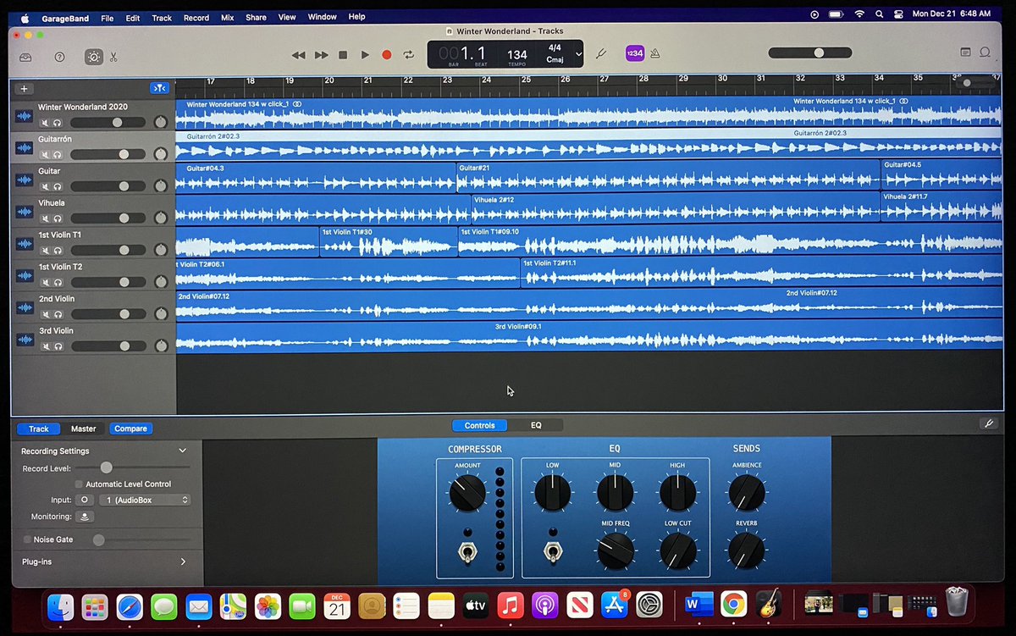The width and height of the screenshot is (1016, 636).
Task: Mute the Winter Wonderland 2020 track
Action: (46, 123)
